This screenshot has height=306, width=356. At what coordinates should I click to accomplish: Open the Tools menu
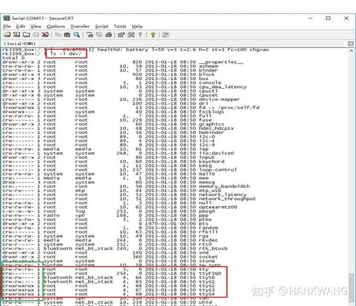coord(120,26)
